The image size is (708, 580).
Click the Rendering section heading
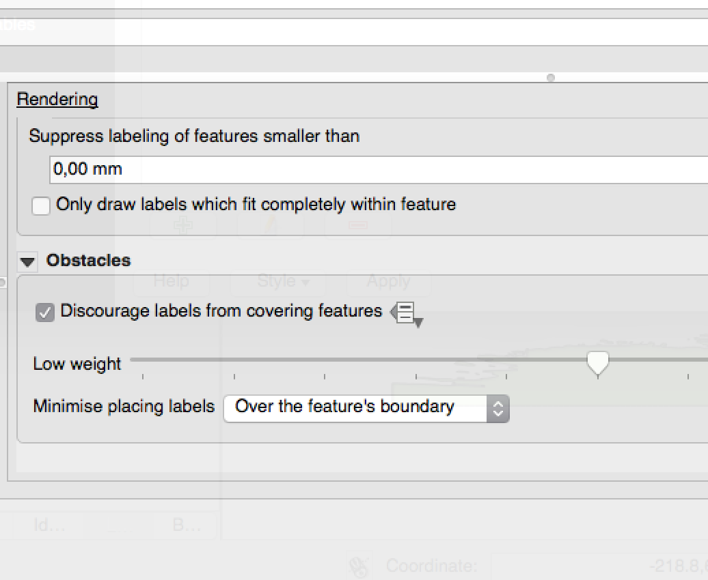coord(57,100)
